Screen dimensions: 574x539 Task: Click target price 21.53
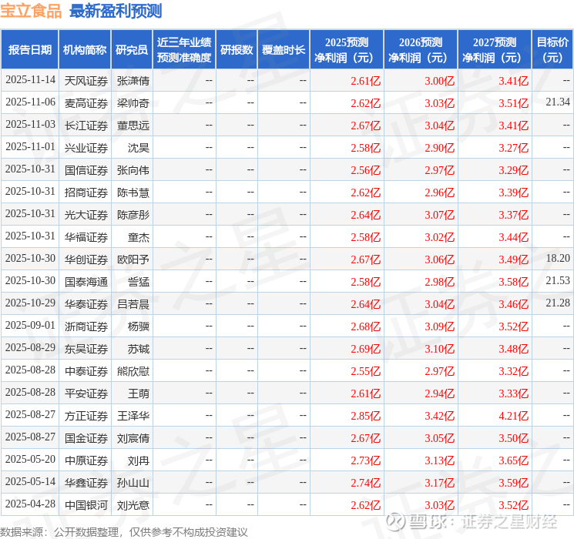[558, 280]
